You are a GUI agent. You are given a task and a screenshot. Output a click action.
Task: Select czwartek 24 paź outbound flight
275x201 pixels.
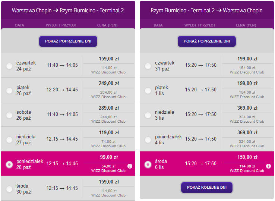tap(9, 66)
